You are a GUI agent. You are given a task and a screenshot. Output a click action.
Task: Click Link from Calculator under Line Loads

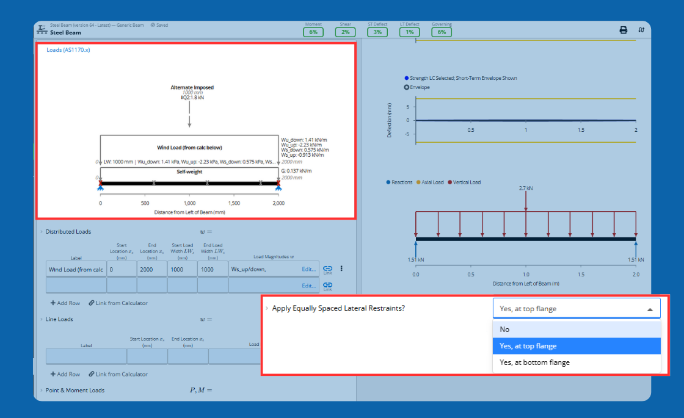click(x=118, y=374)
